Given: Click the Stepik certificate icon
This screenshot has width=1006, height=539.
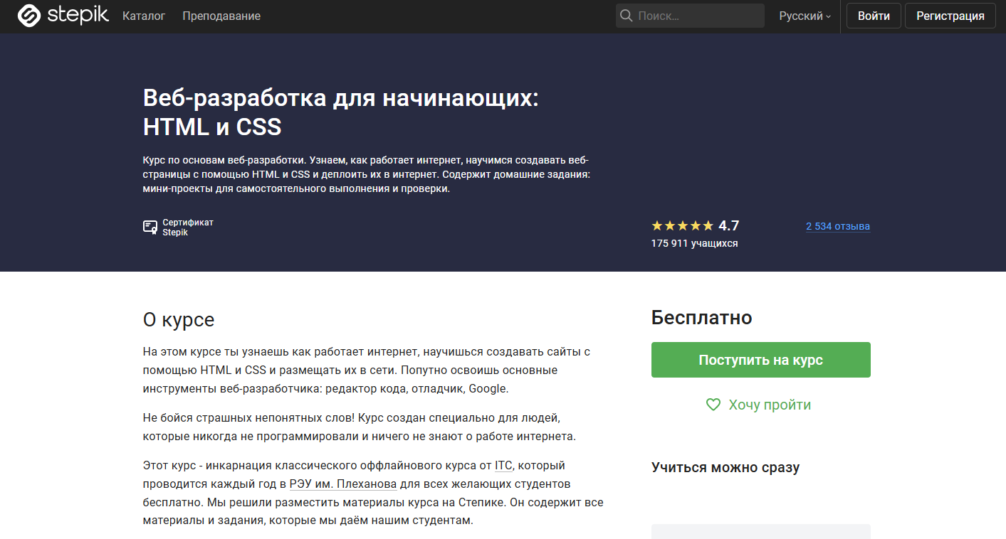Looking at the screenshot, I should pyautogui.click(x=150, y=227).
